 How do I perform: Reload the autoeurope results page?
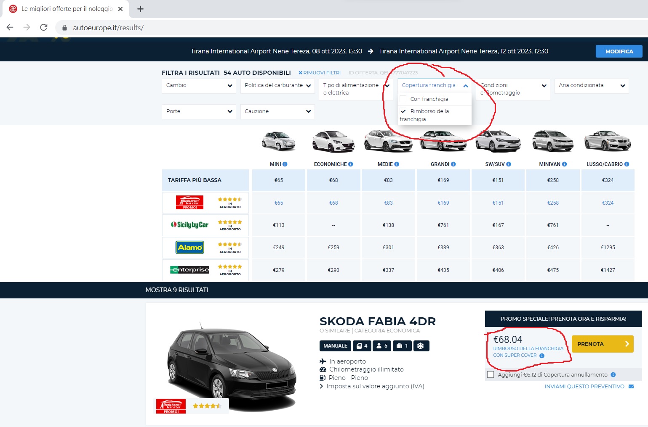(x=43, y=27)
